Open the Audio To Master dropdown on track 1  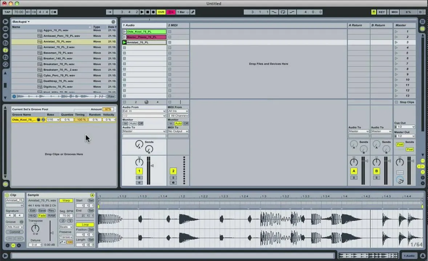[x=144, y=131]
